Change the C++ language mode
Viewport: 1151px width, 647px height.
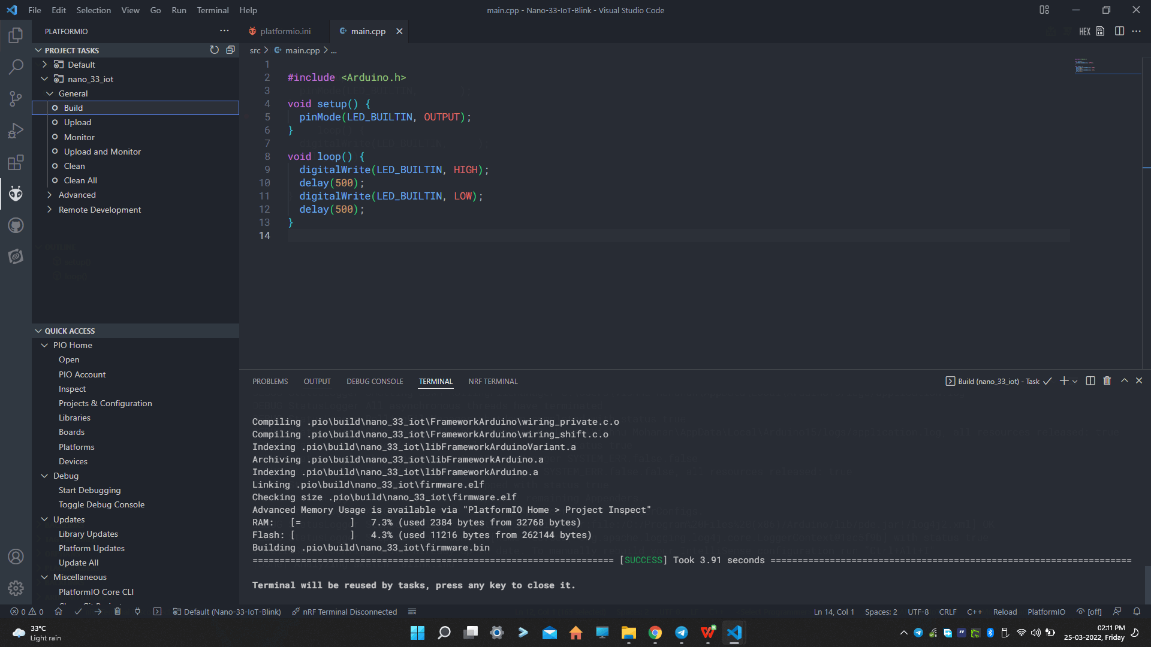point(974,612)
